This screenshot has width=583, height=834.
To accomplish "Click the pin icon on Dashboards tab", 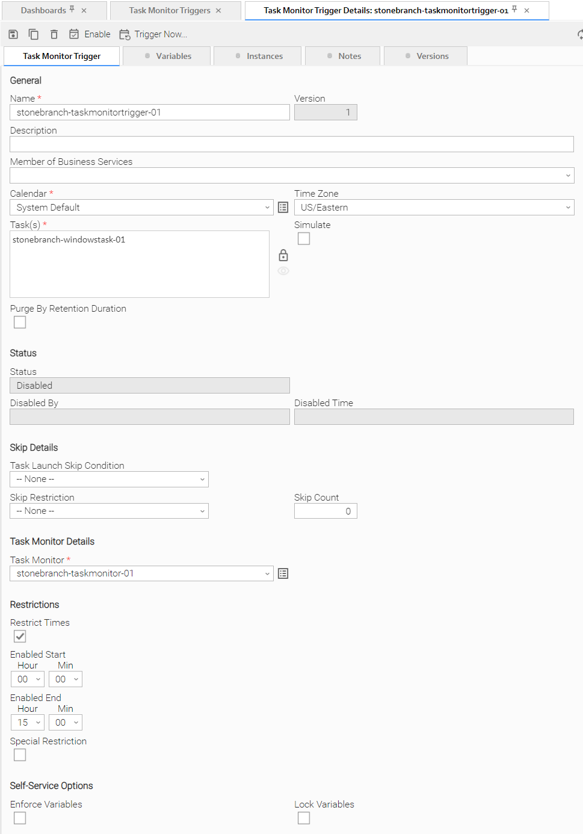I will [72, 10].
